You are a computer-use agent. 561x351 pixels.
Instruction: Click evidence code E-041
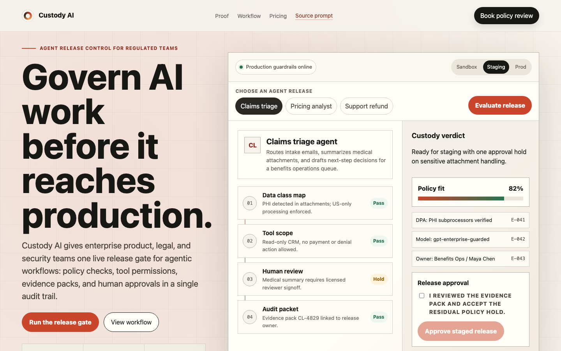coord(518,220)
